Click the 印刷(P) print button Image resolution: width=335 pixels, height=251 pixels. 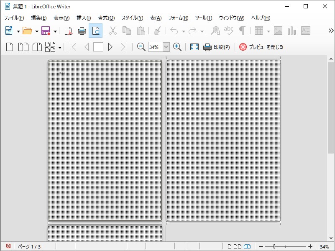coord(216,47)
